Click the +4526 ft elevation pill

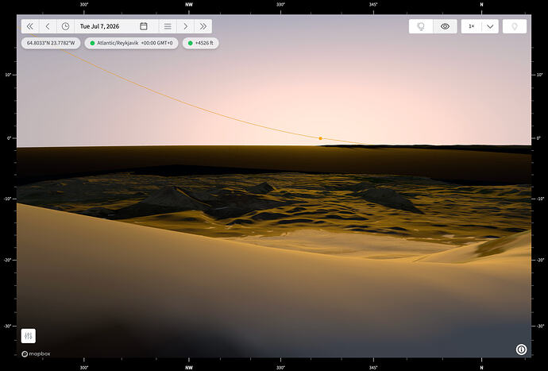tap(201, 43)
